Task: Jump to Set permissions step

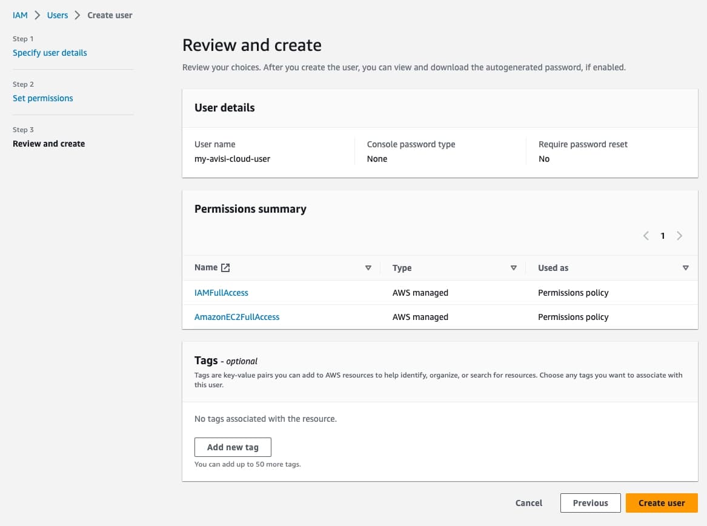Action: 43,98
